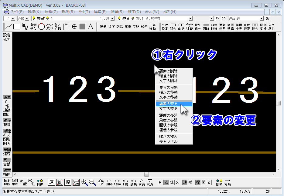Click the REDO icon on the bottom bar

click(x=117, y=181)
